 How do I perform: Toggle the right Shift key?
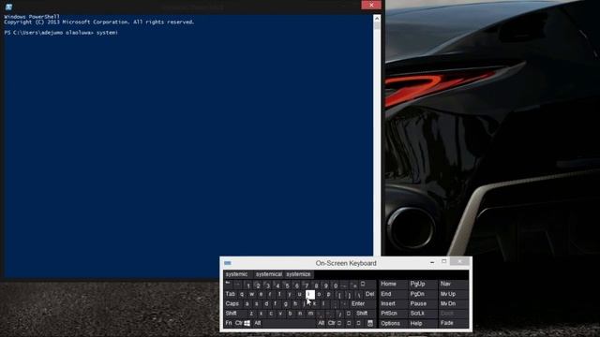click(365, 314)
